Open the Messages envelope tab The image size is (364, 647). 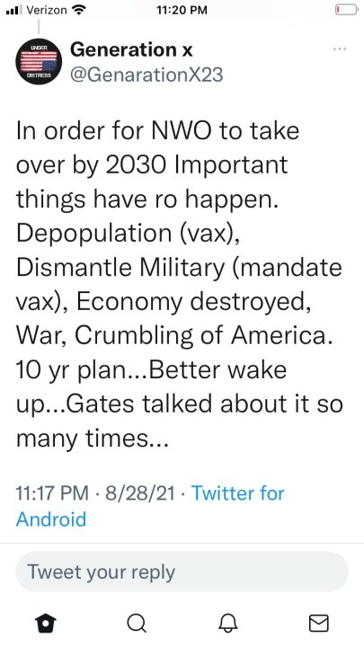(318, 623)
